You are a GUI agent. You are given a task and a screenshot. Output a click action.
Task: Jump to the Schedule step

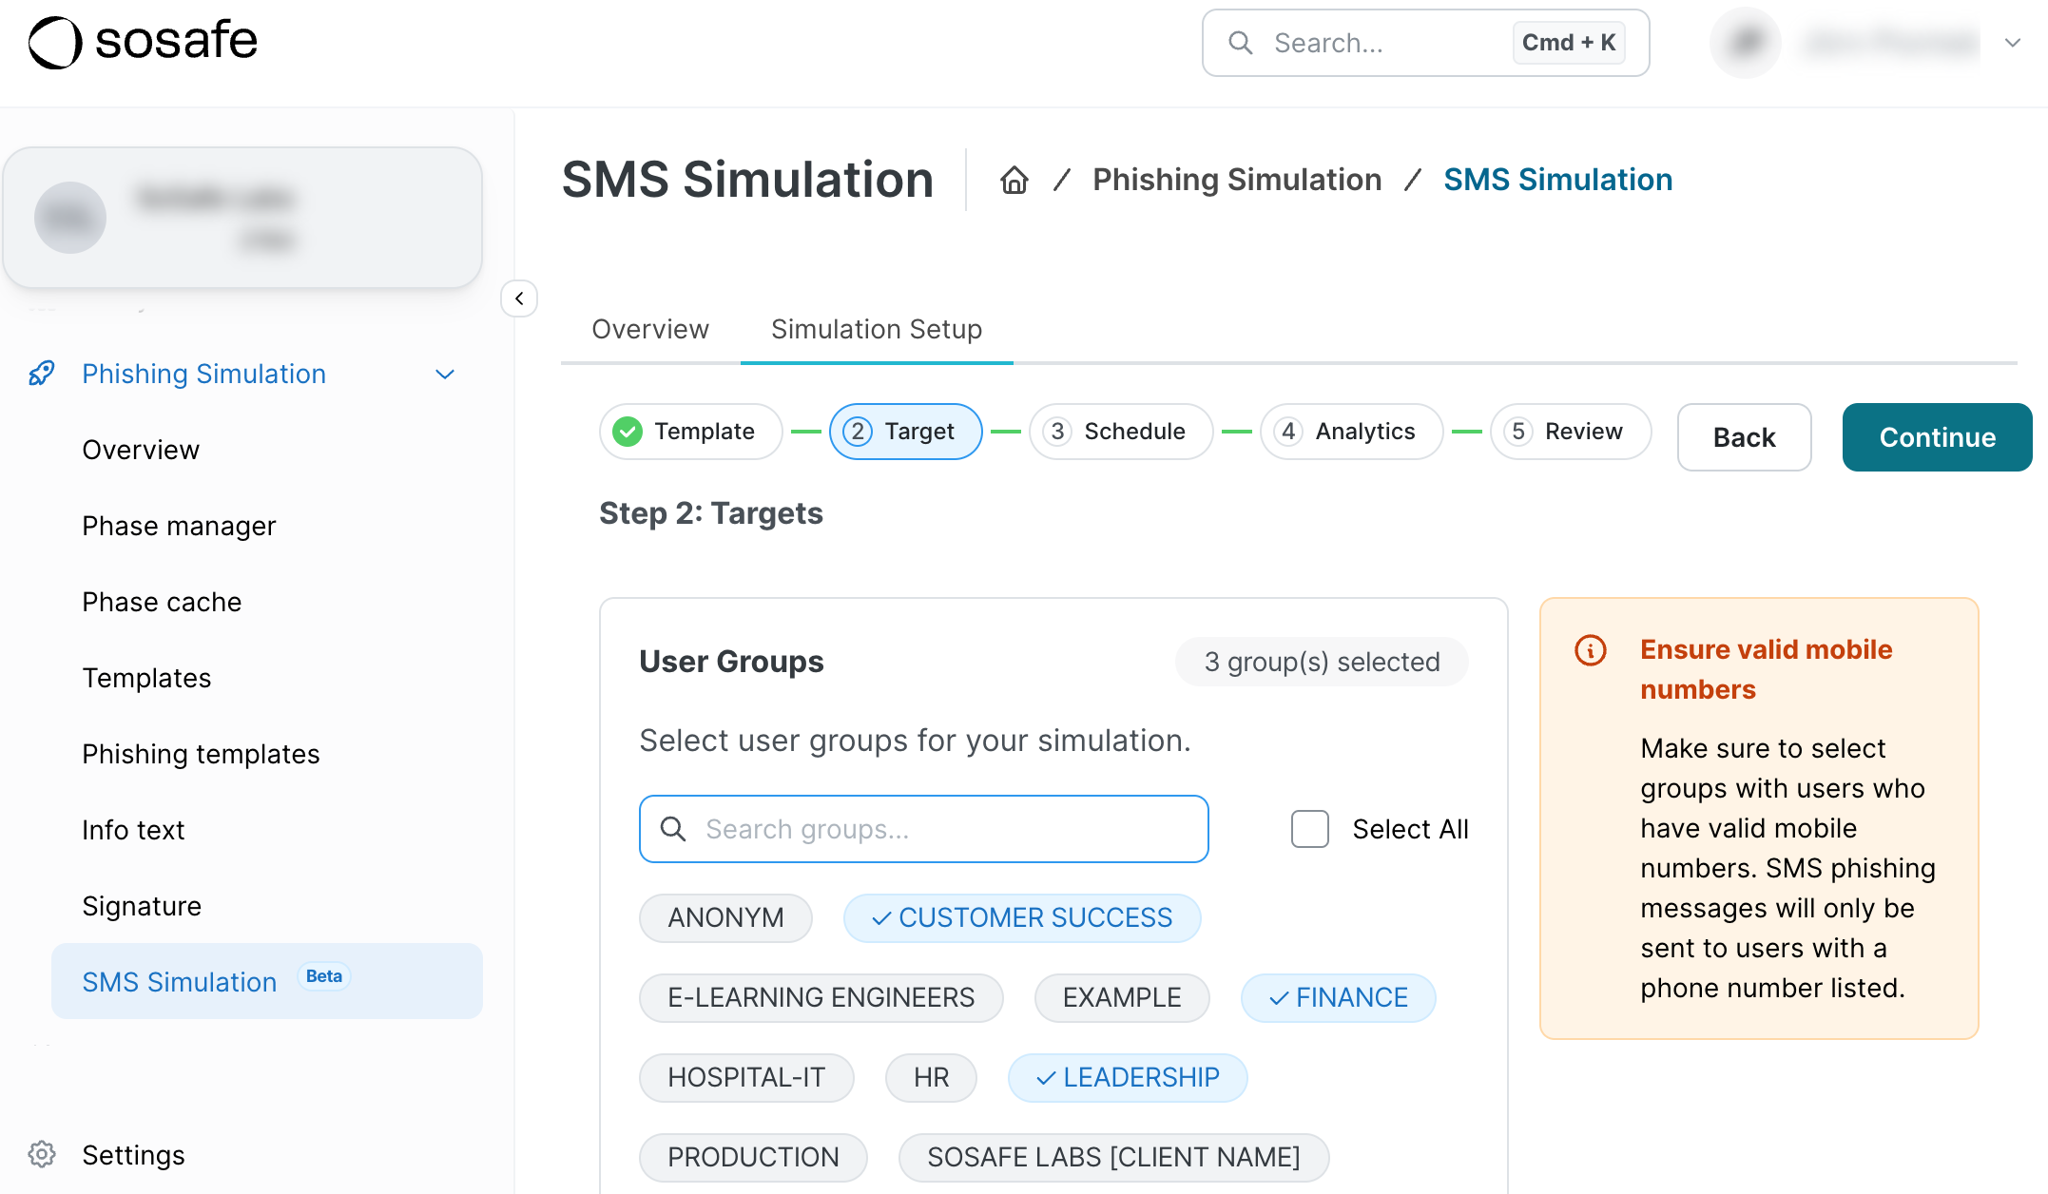1120,432
